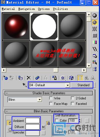Image resolution: width=100 pixels, height=137 pixels.
Task: Select the top-right gray sphere slot
Action: click(x=72, y=26)
